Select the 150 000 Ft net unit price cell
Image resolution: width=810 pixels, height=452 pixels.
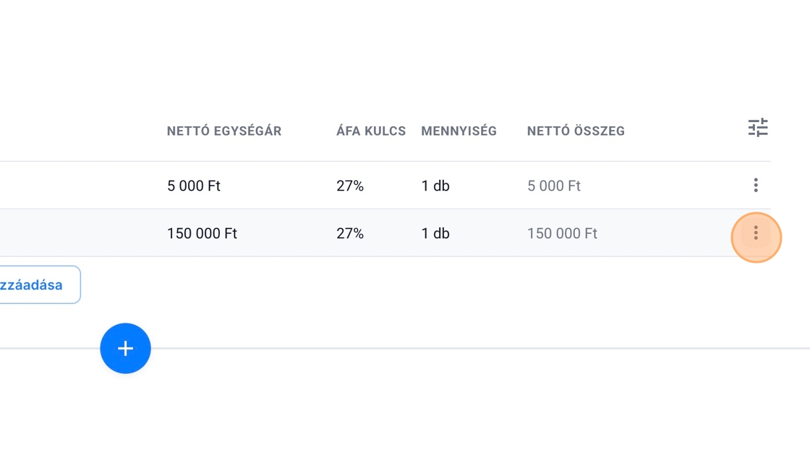[202, 234]
